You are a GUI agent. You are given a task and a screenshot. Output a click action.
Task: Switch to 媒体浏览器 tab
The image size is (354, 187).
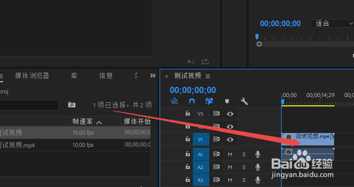(32, 76)
